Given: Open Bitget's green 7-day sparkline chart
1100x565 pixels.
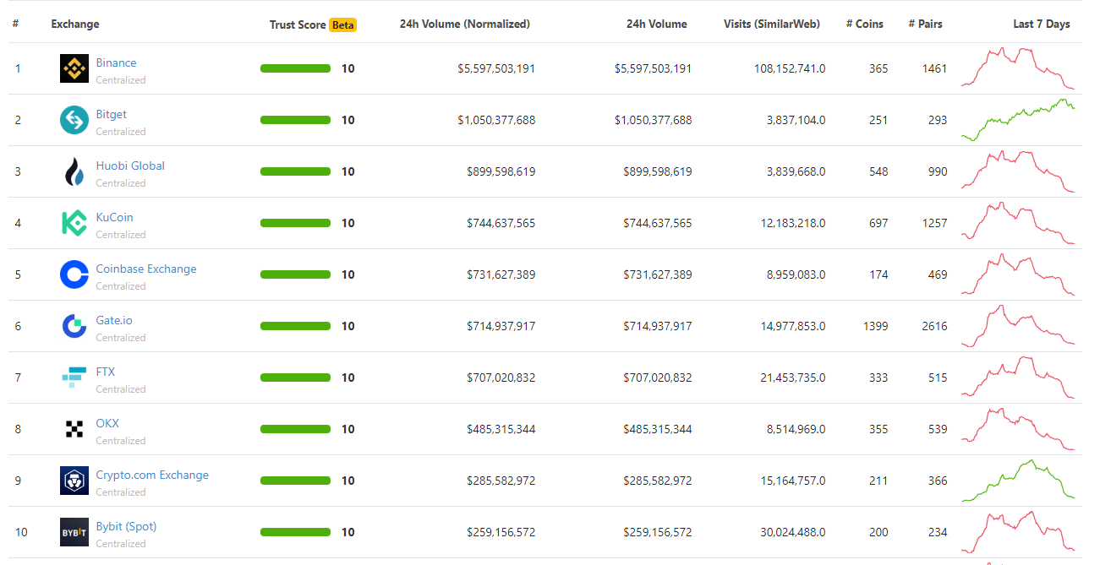Looking at the screenshot, I should (x=1018, y=120).
